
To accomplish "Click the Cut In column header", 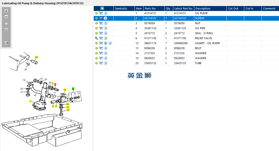I will [253, 8].
